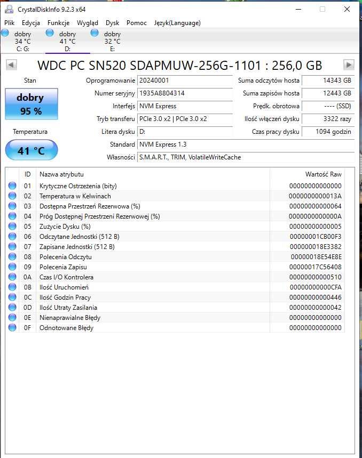Select the Ilość Uruchomień row

click(176, 287)
